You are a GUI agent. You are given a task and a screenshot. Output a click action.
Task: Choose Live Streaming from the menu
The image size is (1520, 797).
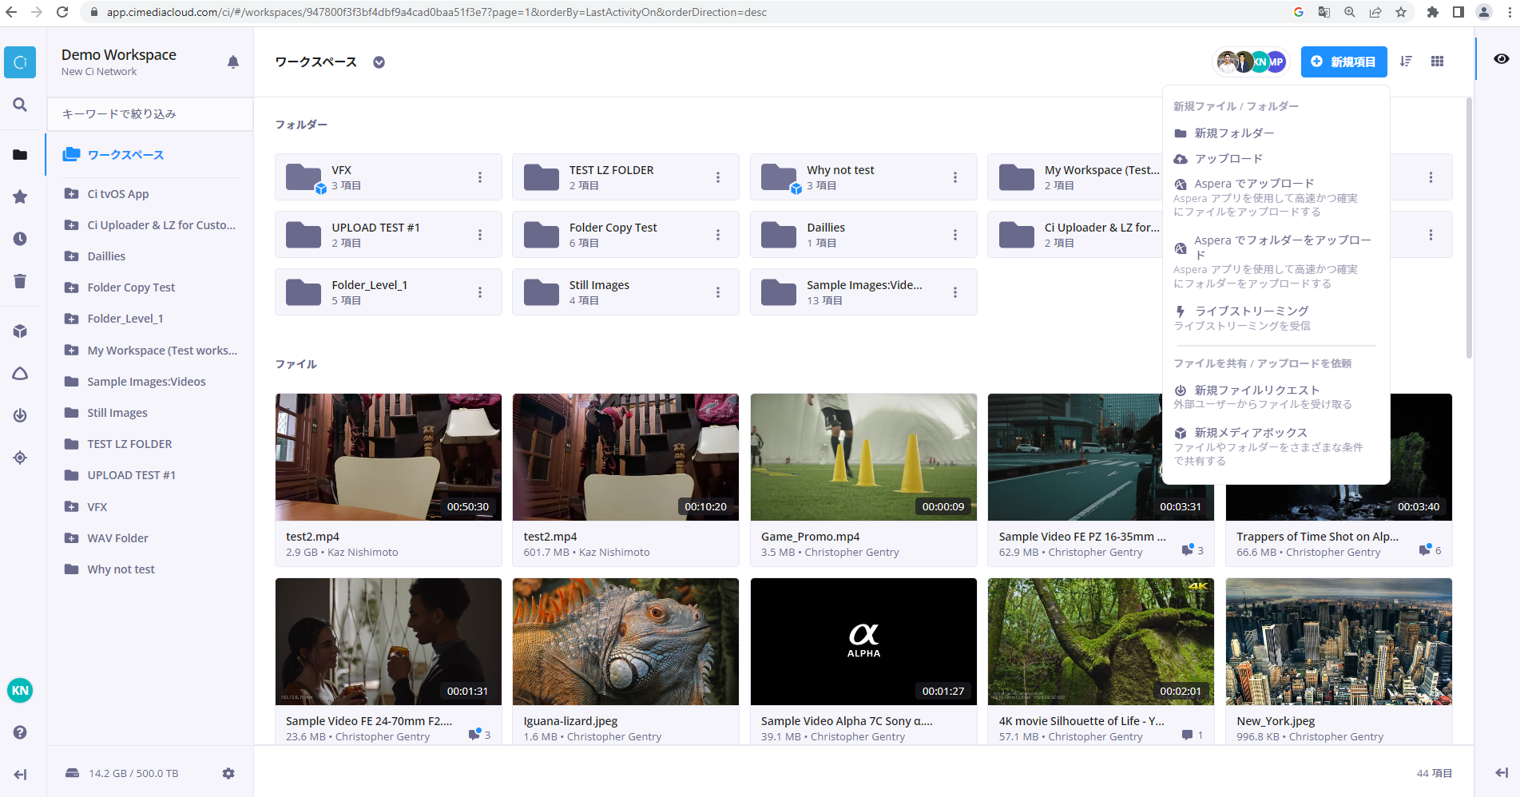(1251, 311)
